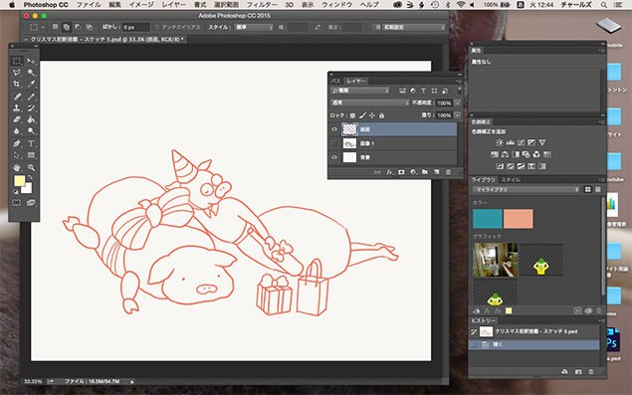Toggle layer filtering switch in Layers panel

click(459, 91)
